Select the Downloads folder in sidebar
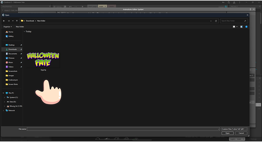The height and width of the screenshot is (142, 262). point(13,49)
